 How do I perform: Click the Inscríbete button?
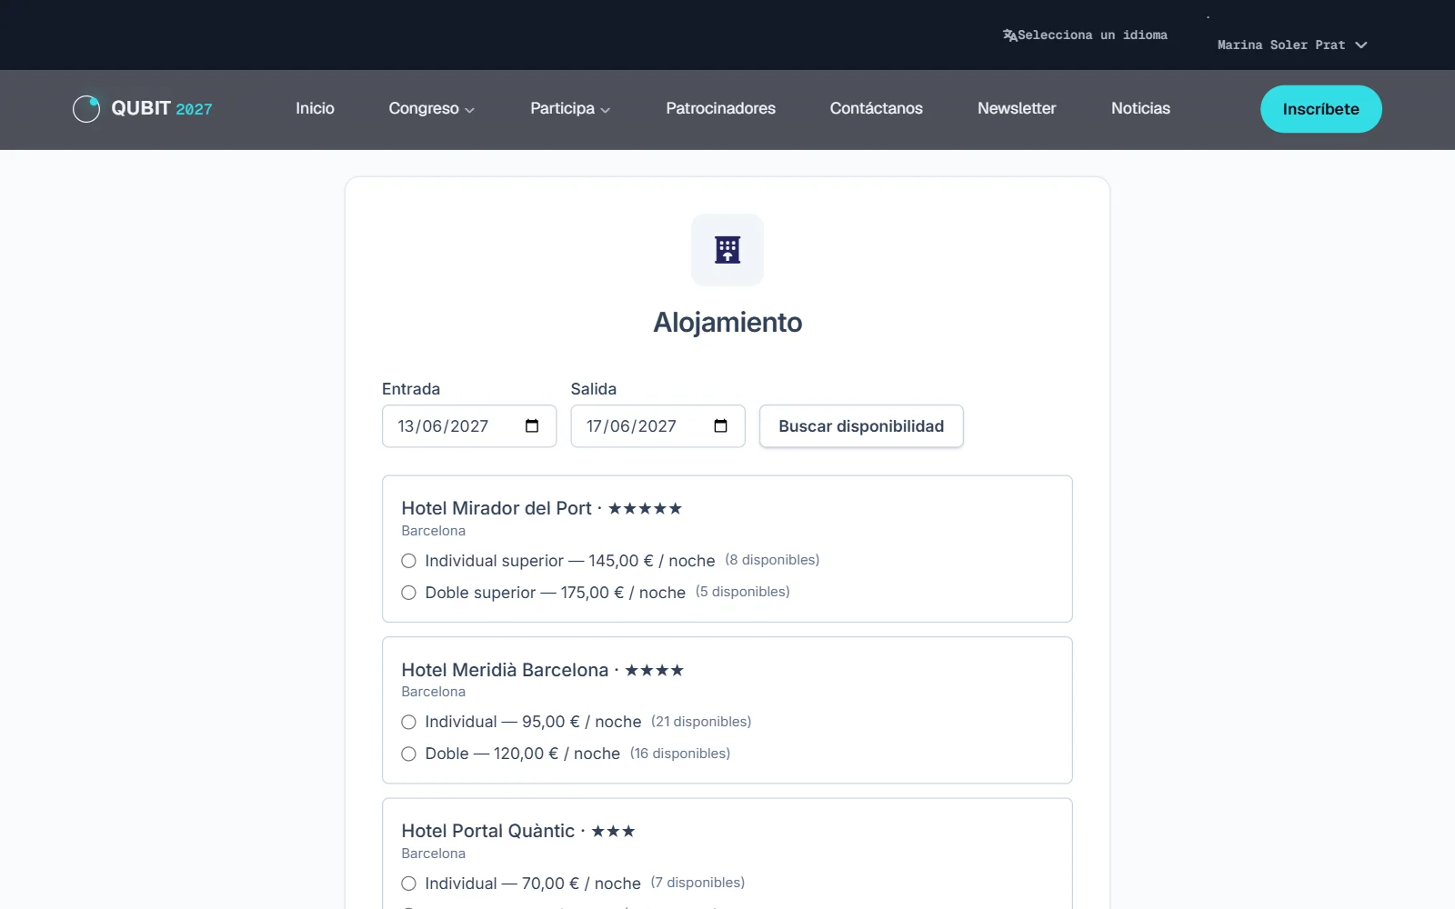[x=1320, y=109]
